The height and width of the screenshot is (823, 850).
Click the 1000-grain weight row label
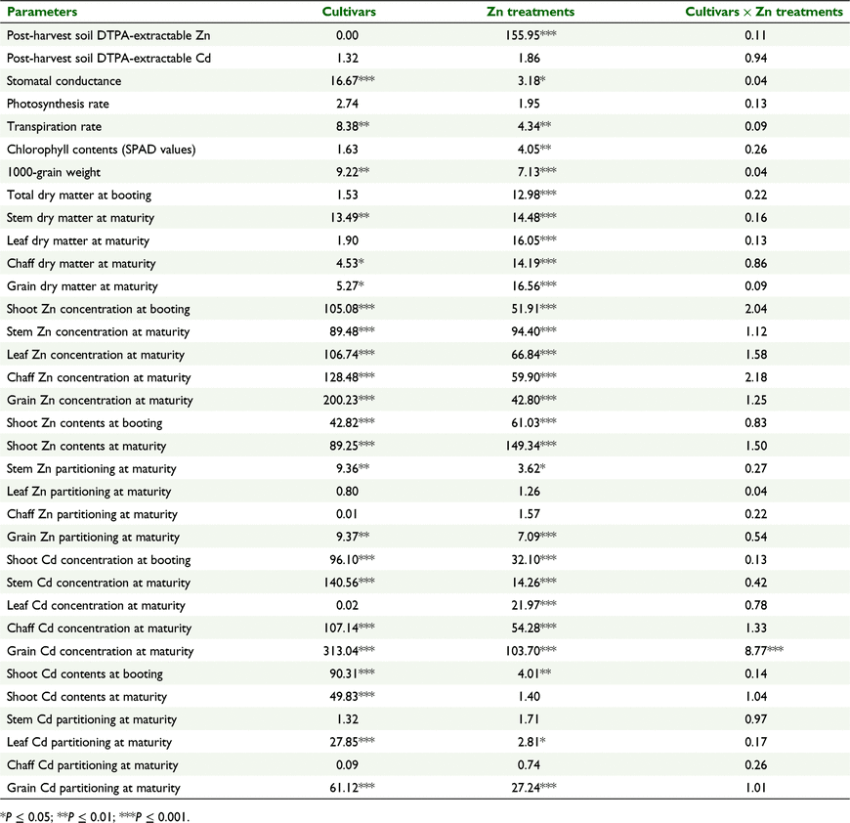tap(54, 172)
